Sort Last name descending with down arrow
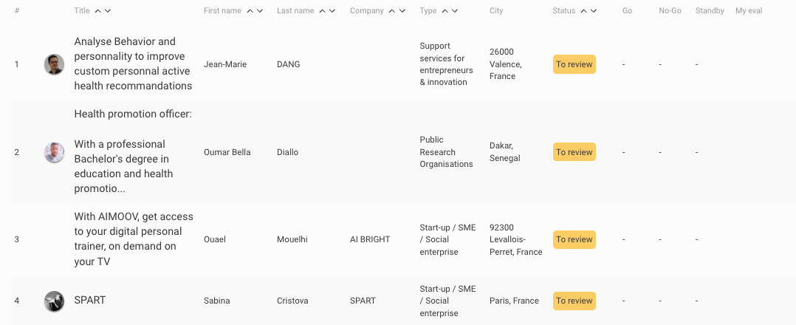The height and width of the screenshot is (325, 796). [x=332, y=10]
